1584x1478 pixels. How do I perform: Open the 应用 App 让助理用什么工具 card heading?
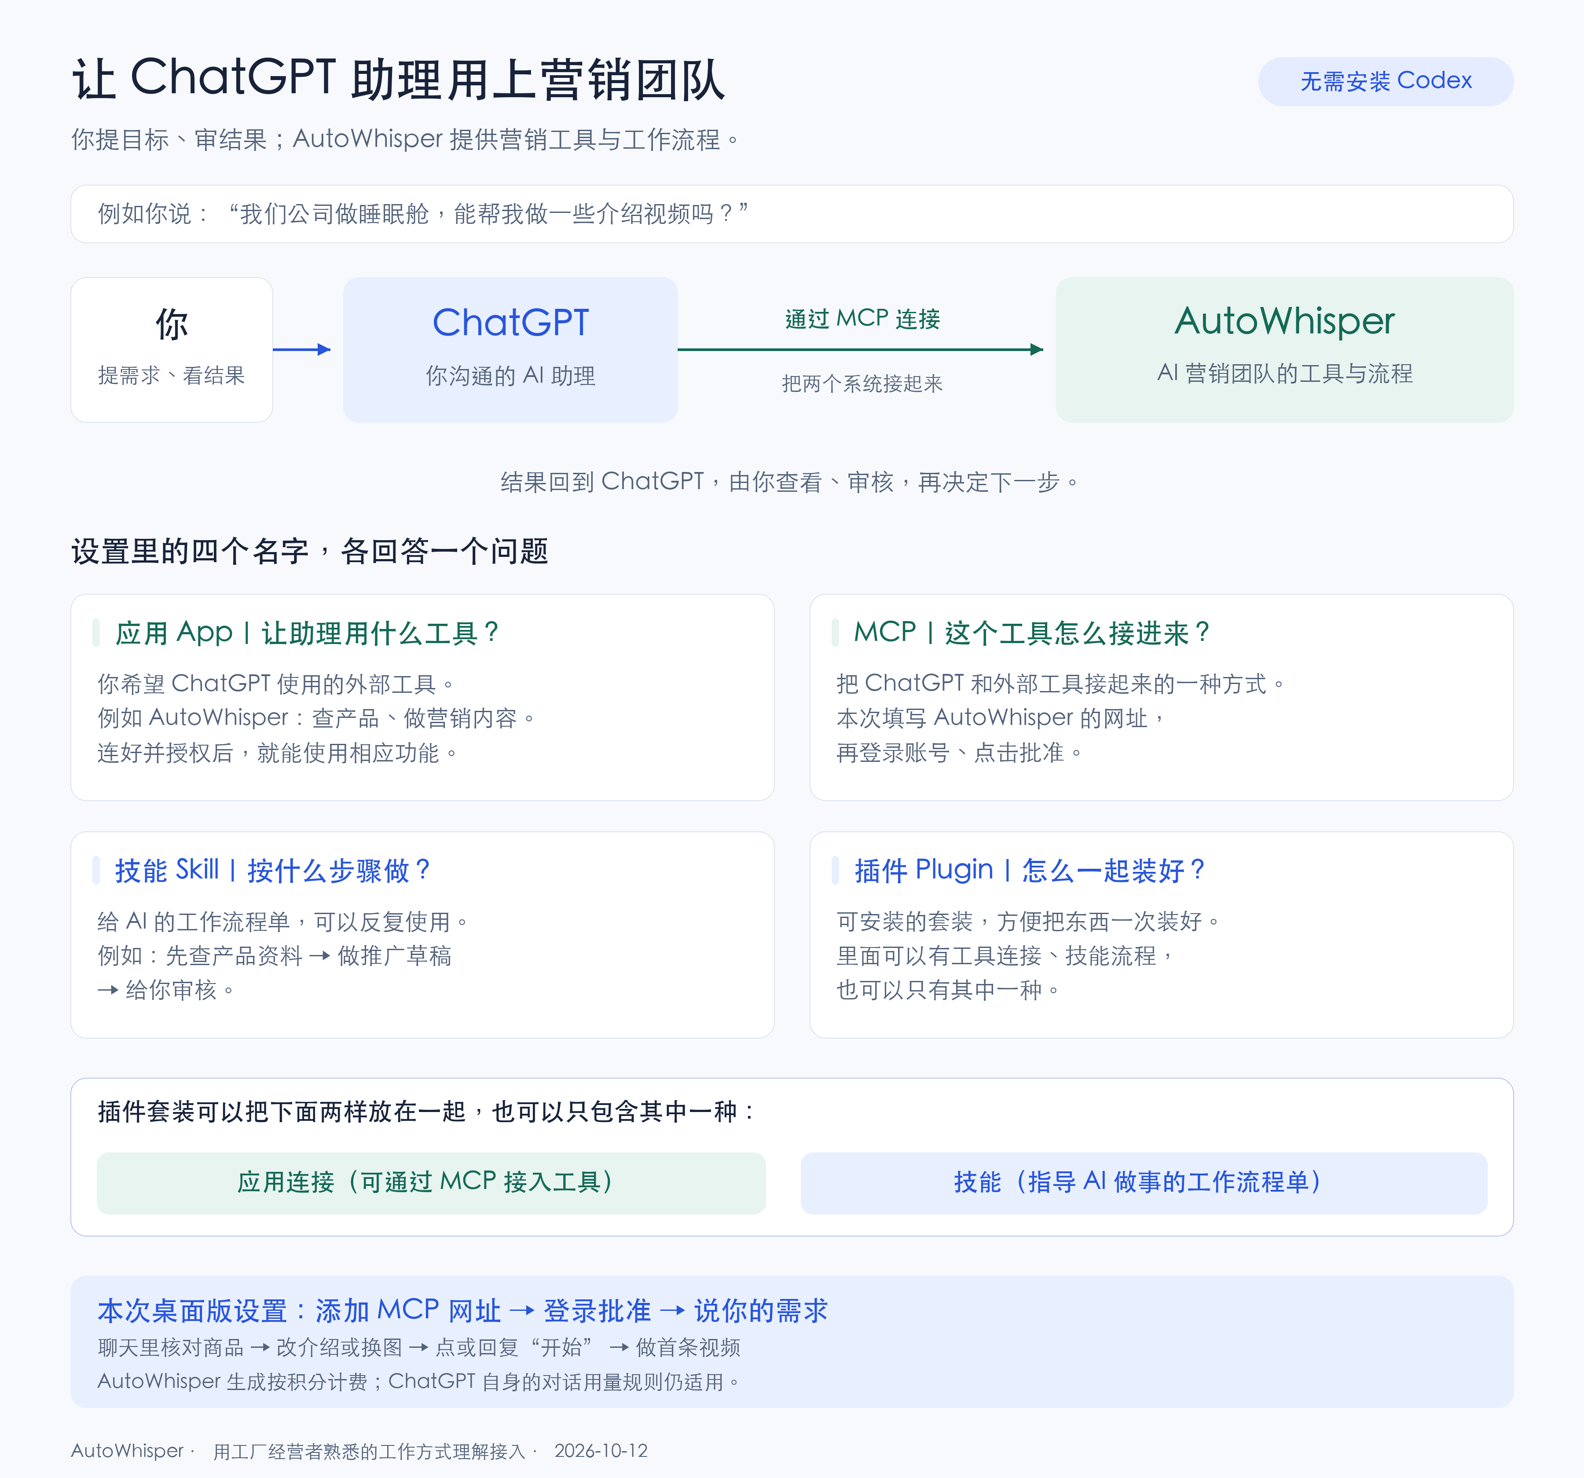(307, 633)
